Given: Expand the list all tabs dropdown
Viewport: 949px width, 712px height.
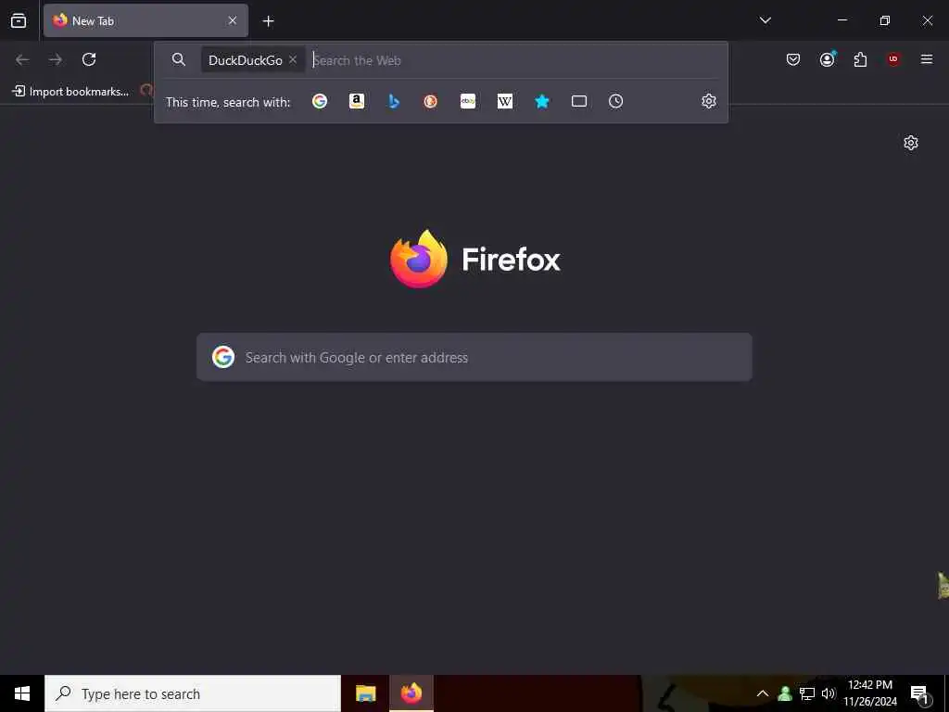Looking at the screenshot, I should click(766, 20).
